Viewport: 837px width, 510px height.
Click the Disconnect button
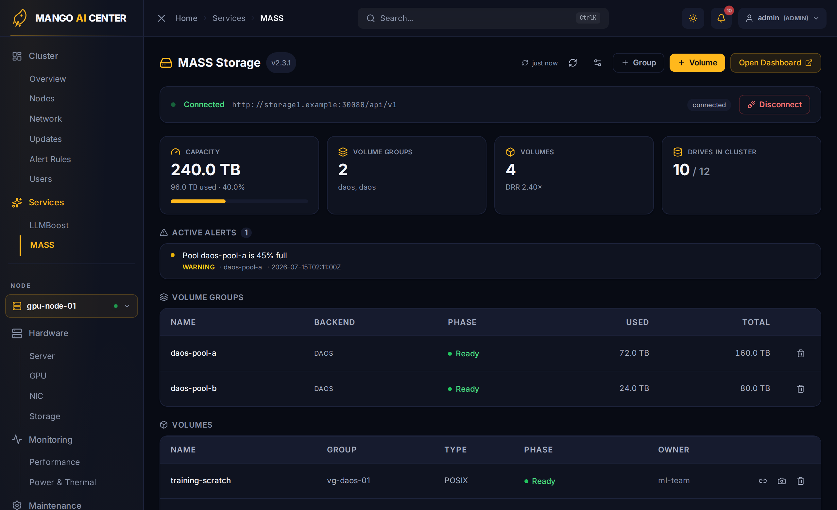pyautogui.click(x=774, y=105)
